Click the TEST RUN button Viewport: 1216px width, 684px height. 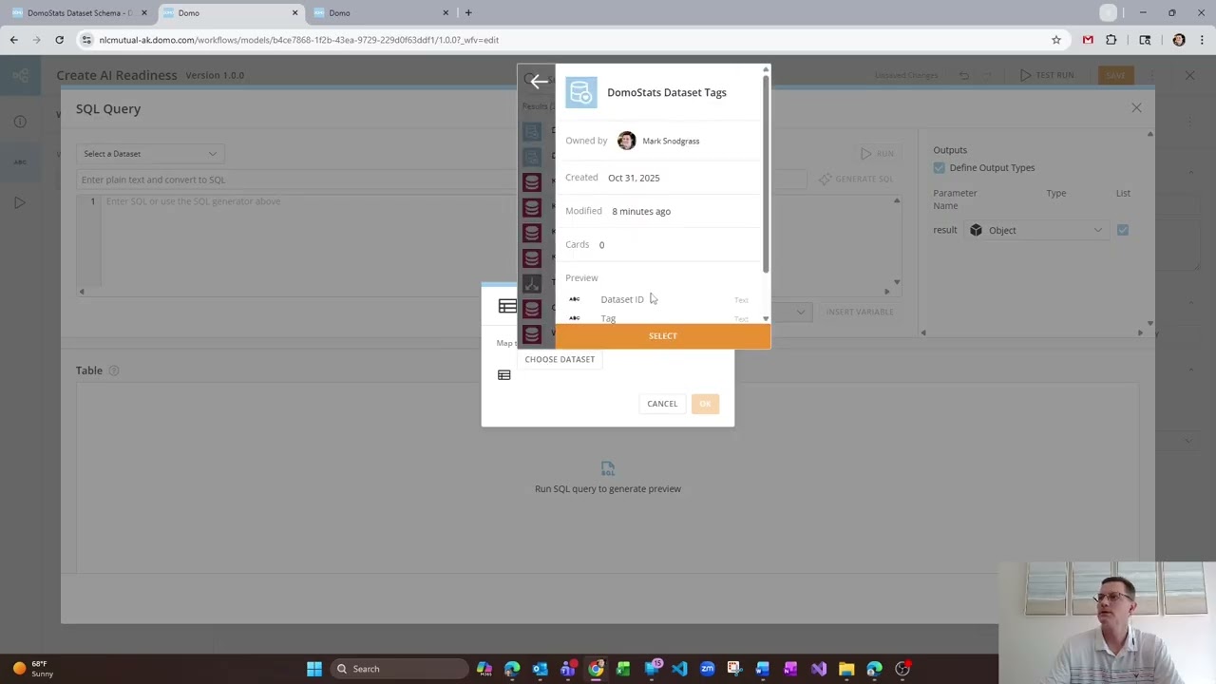[1047, 75]
